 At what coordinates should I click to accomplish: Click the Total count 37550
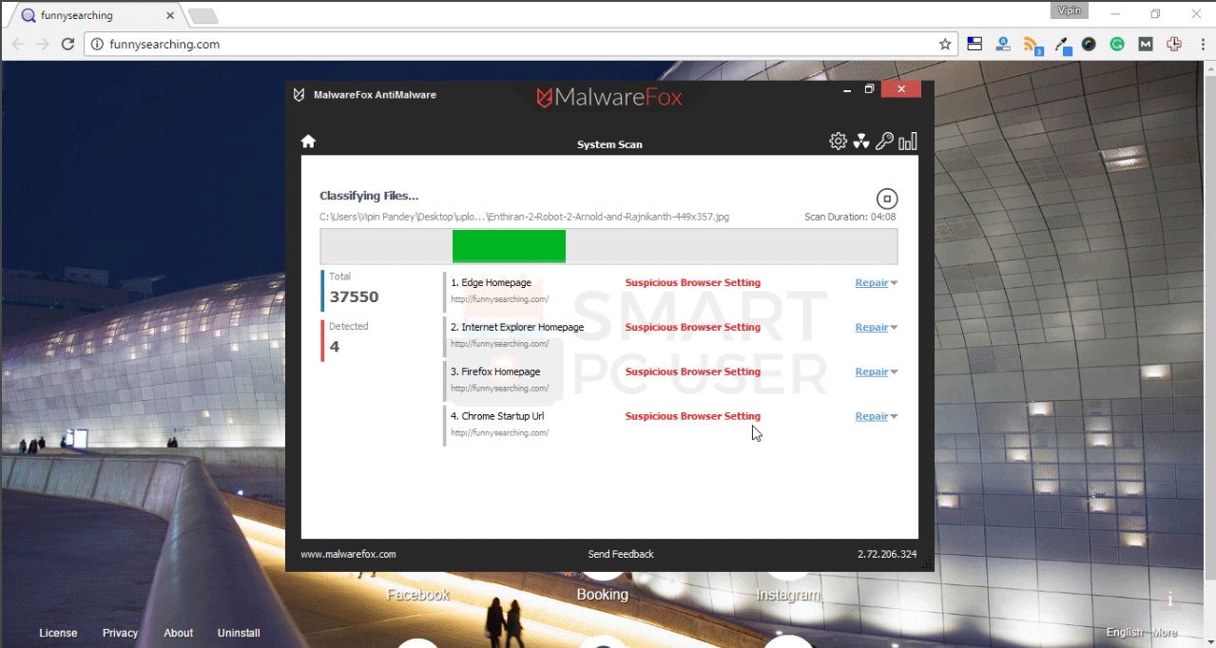point(354,296)
